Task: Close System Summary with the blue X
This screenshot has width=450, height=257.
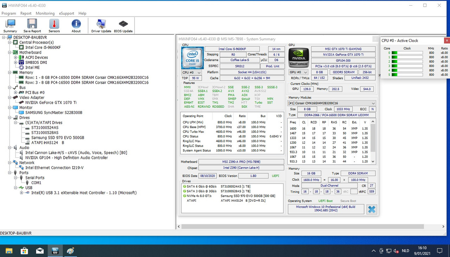Action: [x=372, y=209]
